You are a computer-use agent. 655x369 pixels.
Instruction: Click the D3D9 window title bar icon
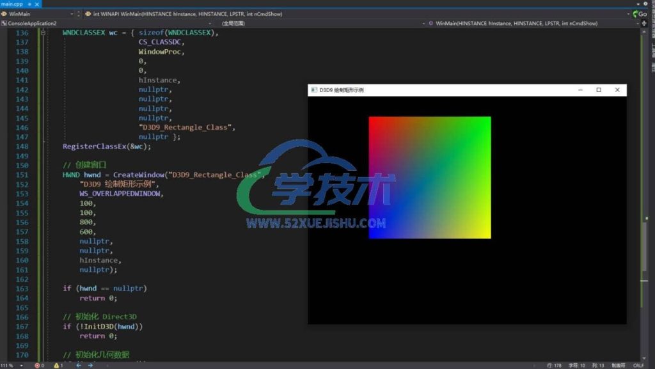click(313, 90)
